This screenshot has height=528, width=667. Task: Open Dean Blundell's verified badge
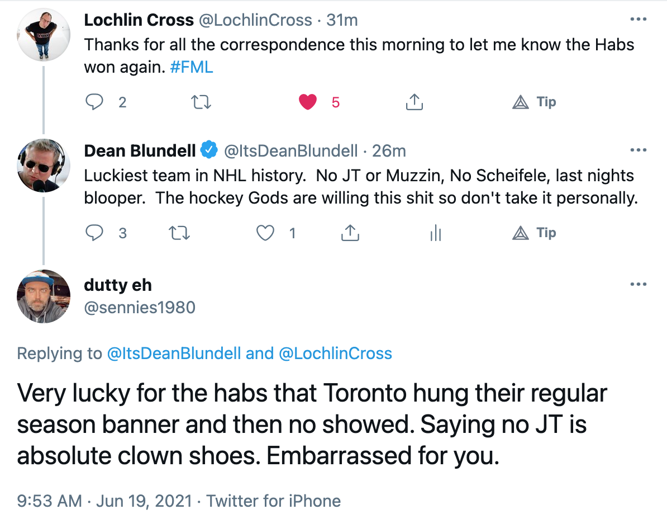pyautogui.click(x=209, y=150)
